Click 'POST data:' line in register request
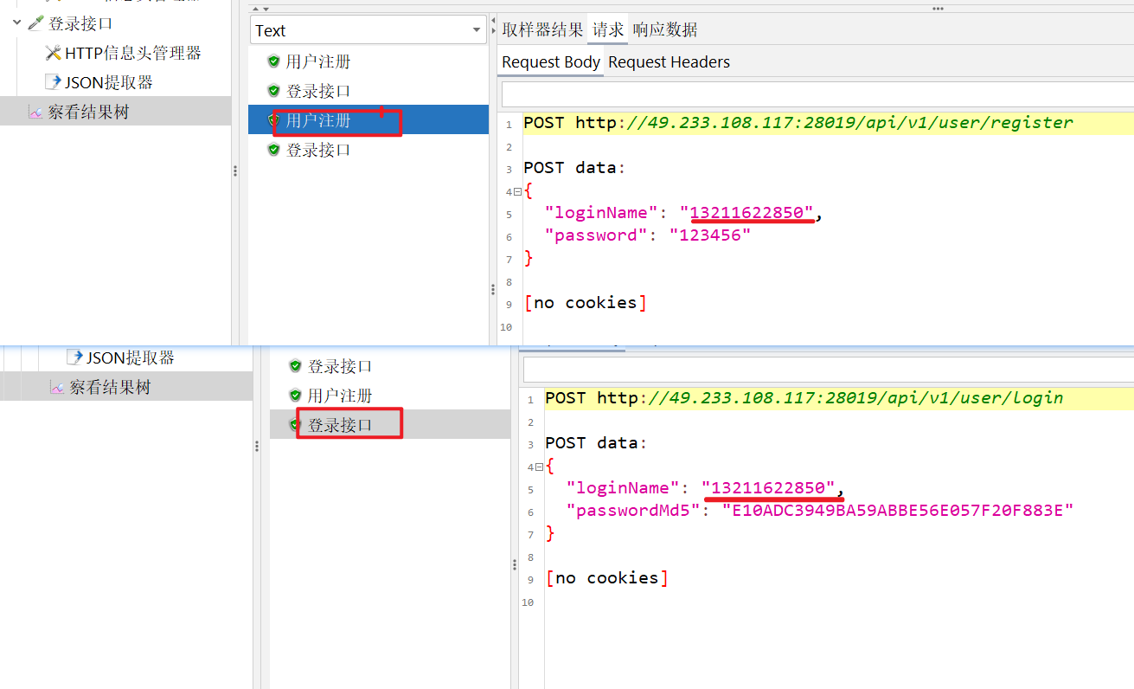Screen dimensions: 1134x689 (x=574, y=168)
